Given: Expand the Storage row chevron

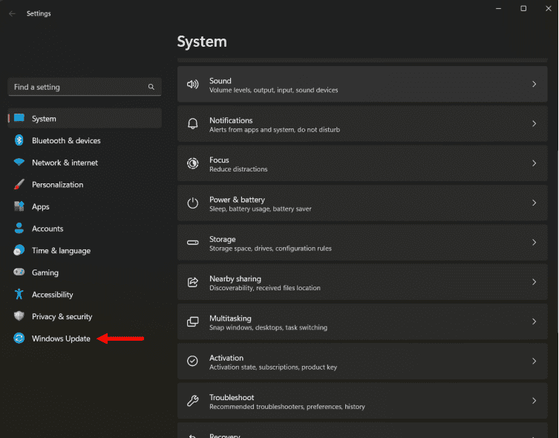Looking at the screenshot, I should (534, 243).
